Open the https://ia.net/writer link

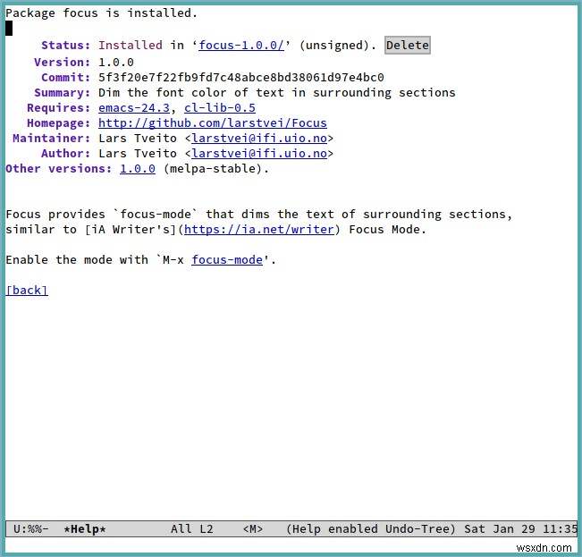pyautogui.click(x=259, y=230)
